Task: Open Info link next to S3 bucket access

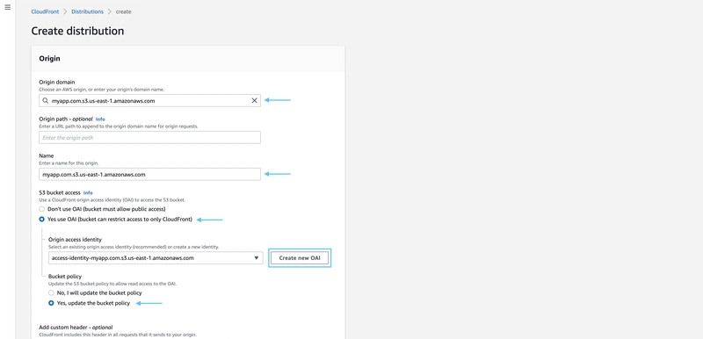Action: tap(88, 192)
